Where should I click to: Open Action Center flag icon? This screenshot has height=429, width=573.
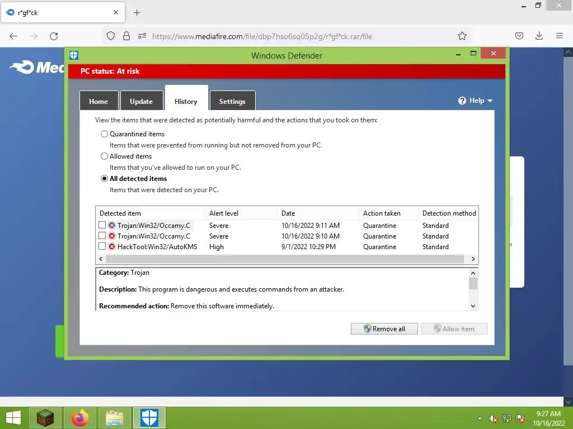coord(520,418)
